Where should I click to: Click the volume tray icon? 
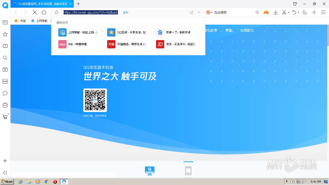pos(292,182)
